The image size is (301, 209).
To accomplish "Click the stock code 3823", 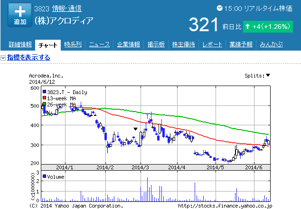I will tap(42, 9).
